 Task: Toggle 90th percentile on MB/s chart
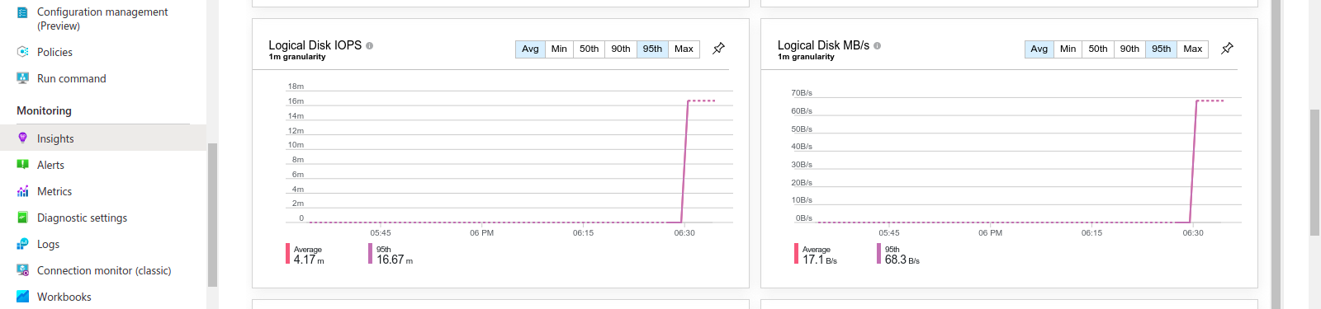click(1129, 49)
